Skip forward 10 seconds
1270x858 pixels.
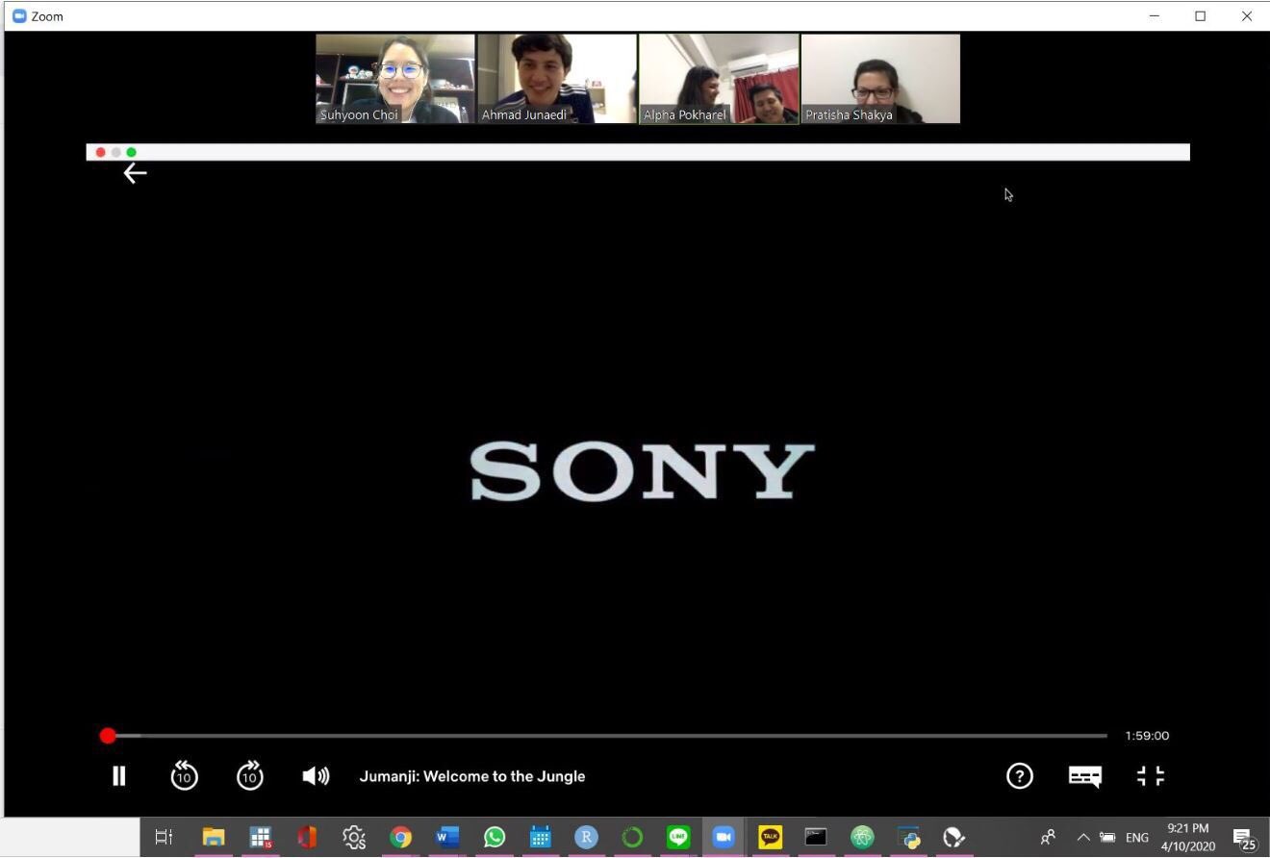pyautogui.click(x=250, y=774)
